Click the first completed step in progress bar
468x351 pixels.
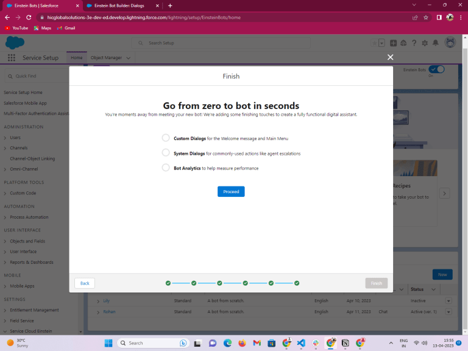(x=168, y=283)
